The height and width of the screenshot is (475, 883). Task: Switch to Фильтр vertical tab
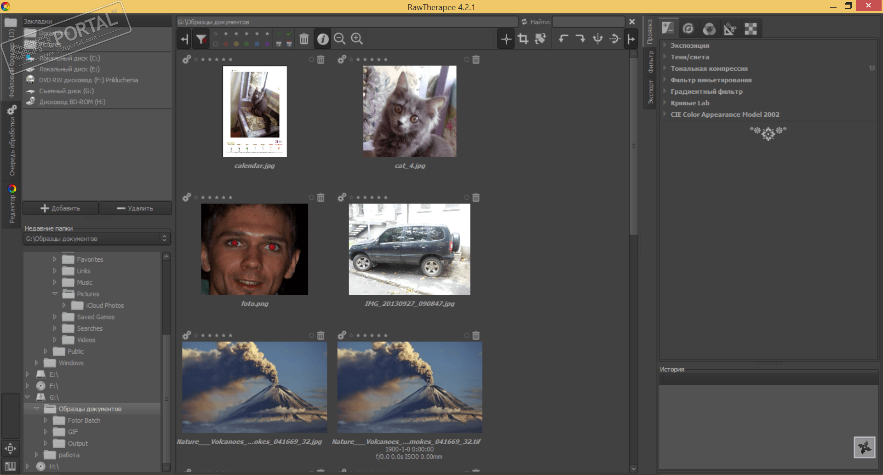click(650, 62)
